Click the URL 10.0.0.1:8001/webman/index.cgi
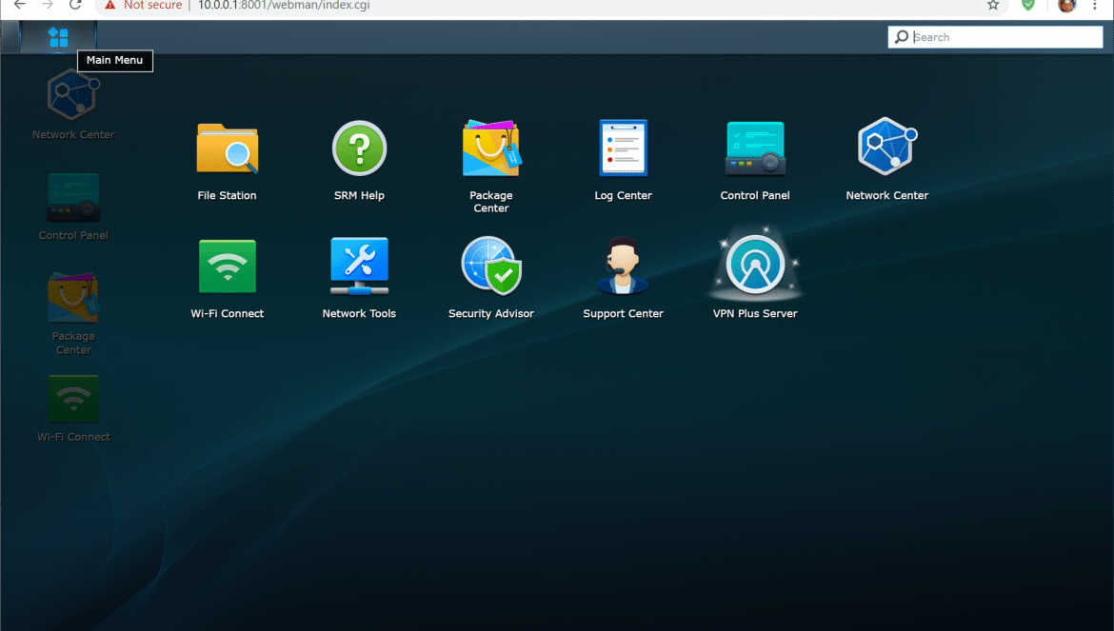 pos(284,6)
